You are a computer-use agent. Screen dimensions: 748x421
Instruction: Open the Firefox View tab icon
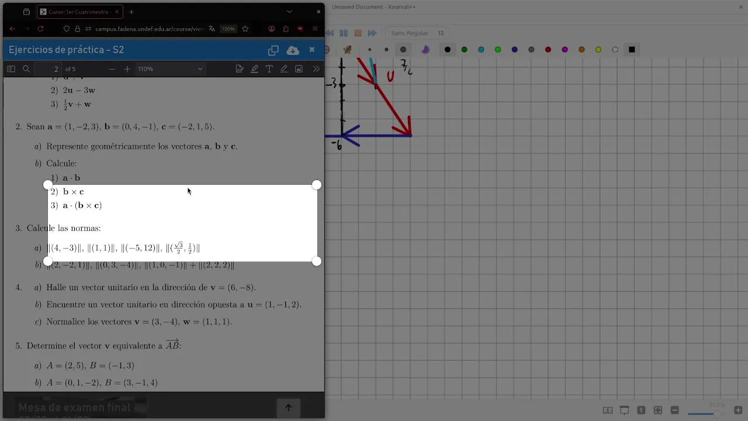point(26,12)
